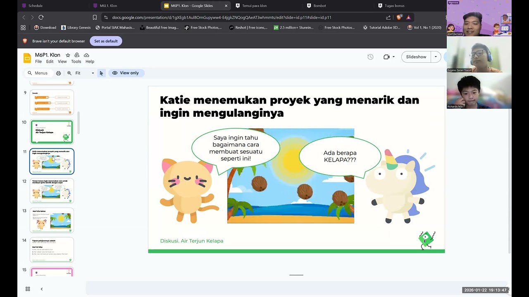
Task: Open version history clock icon
Action: (x=370, y=57)
